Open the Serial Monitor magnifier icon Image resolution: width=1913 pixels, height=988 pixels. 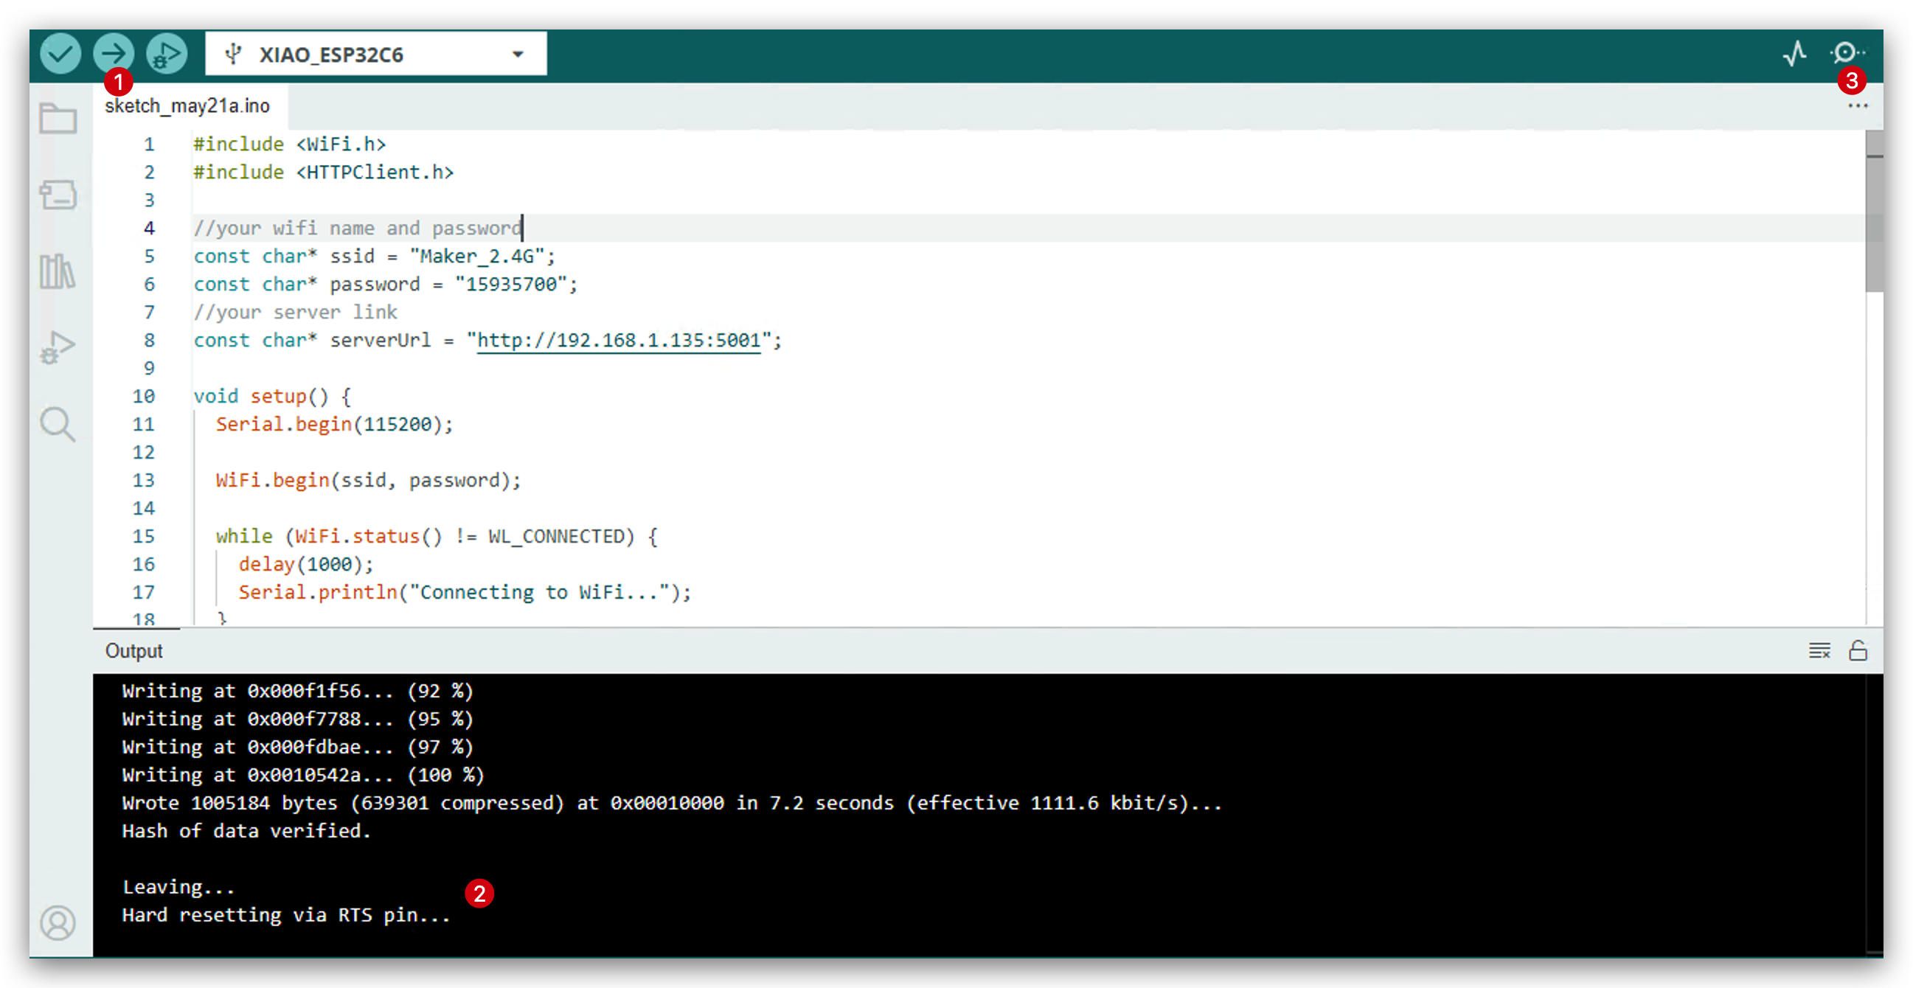coord(1847,53)
